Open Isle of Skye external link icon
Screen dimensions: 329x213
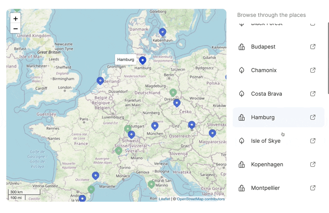[313, 141]
